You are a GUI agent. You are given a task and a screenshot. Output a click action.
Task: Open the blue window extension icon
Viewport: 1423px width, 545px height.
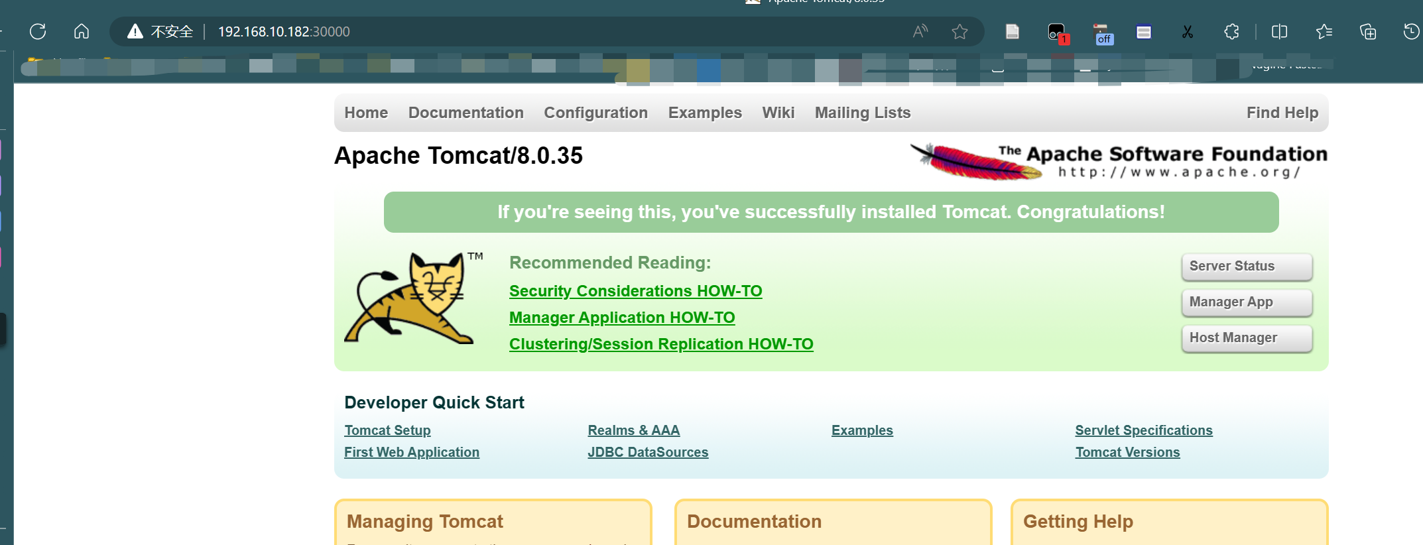point(1144,32)
